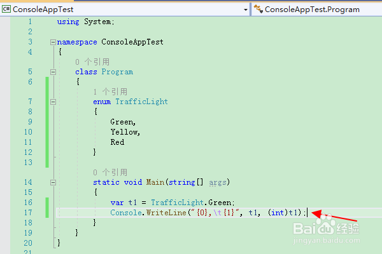Click the 'args' parameter on line 14

point(218,182)
